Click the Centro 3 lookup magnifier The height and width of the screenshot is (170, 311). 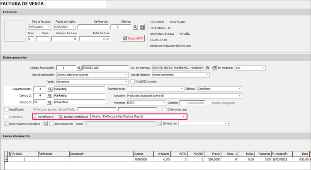[x=50, y=102]
